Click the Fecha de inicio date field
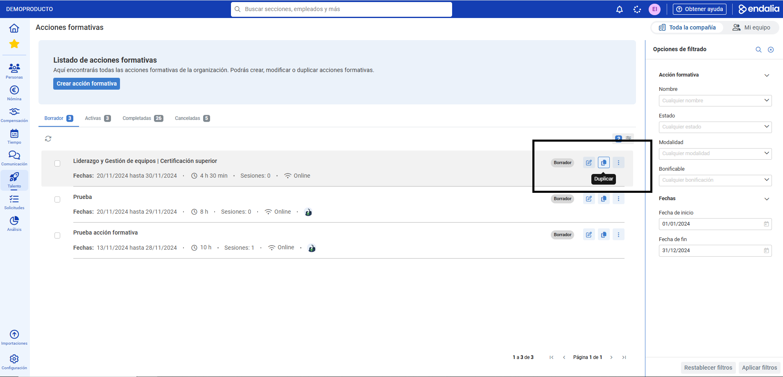This screenshot has height=377, width=783. 715,224
